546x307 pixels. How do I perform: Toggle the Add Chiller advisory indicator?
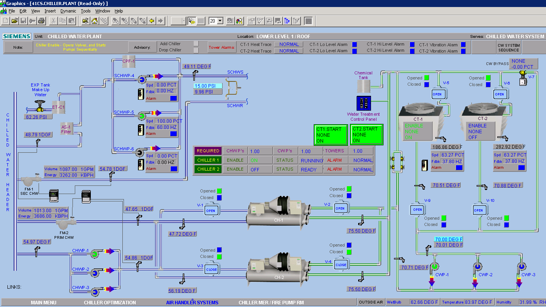[196, 44]
